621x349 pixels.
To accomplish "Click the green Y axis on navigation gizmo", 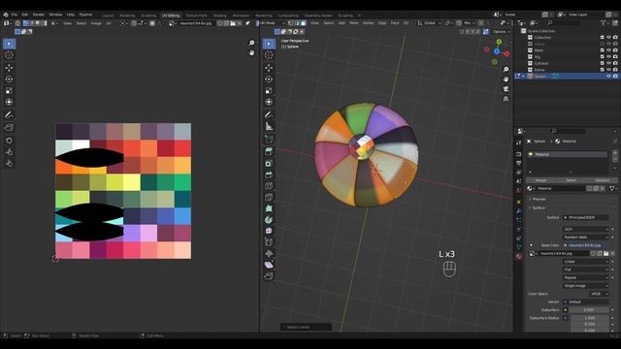I will (499, 42).
